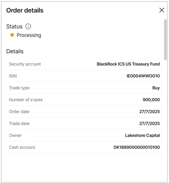Select the Processing status text
The width and height of the screenshot is (169, 183).
click(x=29, y=35)
